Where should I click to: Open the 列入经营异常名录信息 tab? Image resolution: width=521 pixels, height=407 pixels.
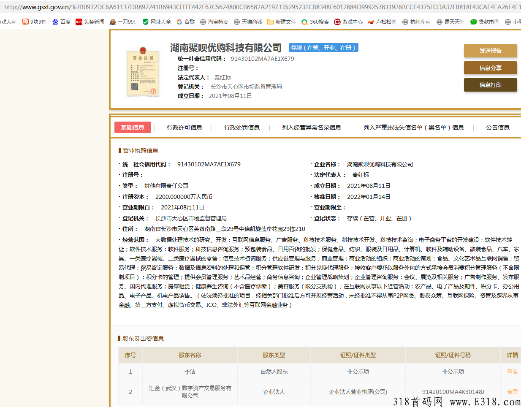coord(312,128)
